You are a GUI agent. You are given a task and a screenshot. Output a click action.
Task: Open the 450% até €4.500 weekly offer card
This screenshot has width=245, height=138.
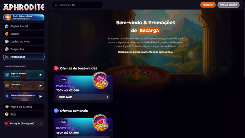point(83,128)
